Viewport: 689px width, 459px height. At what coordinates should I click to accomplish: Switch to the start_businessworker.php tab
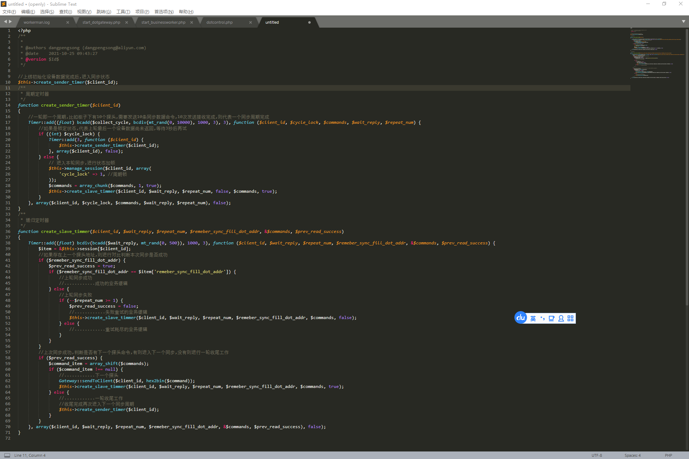click(x=163, y=22)
